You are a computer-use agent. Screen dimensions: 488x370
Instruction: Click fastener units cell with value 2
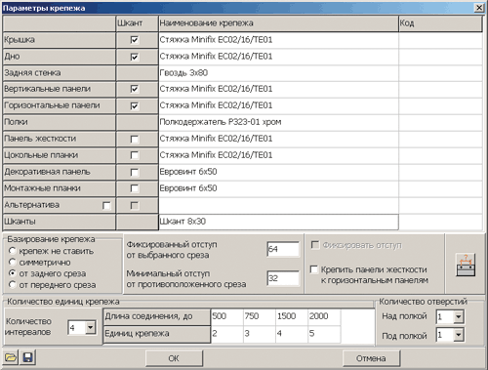pyautogui.click(x=227, y=334)
